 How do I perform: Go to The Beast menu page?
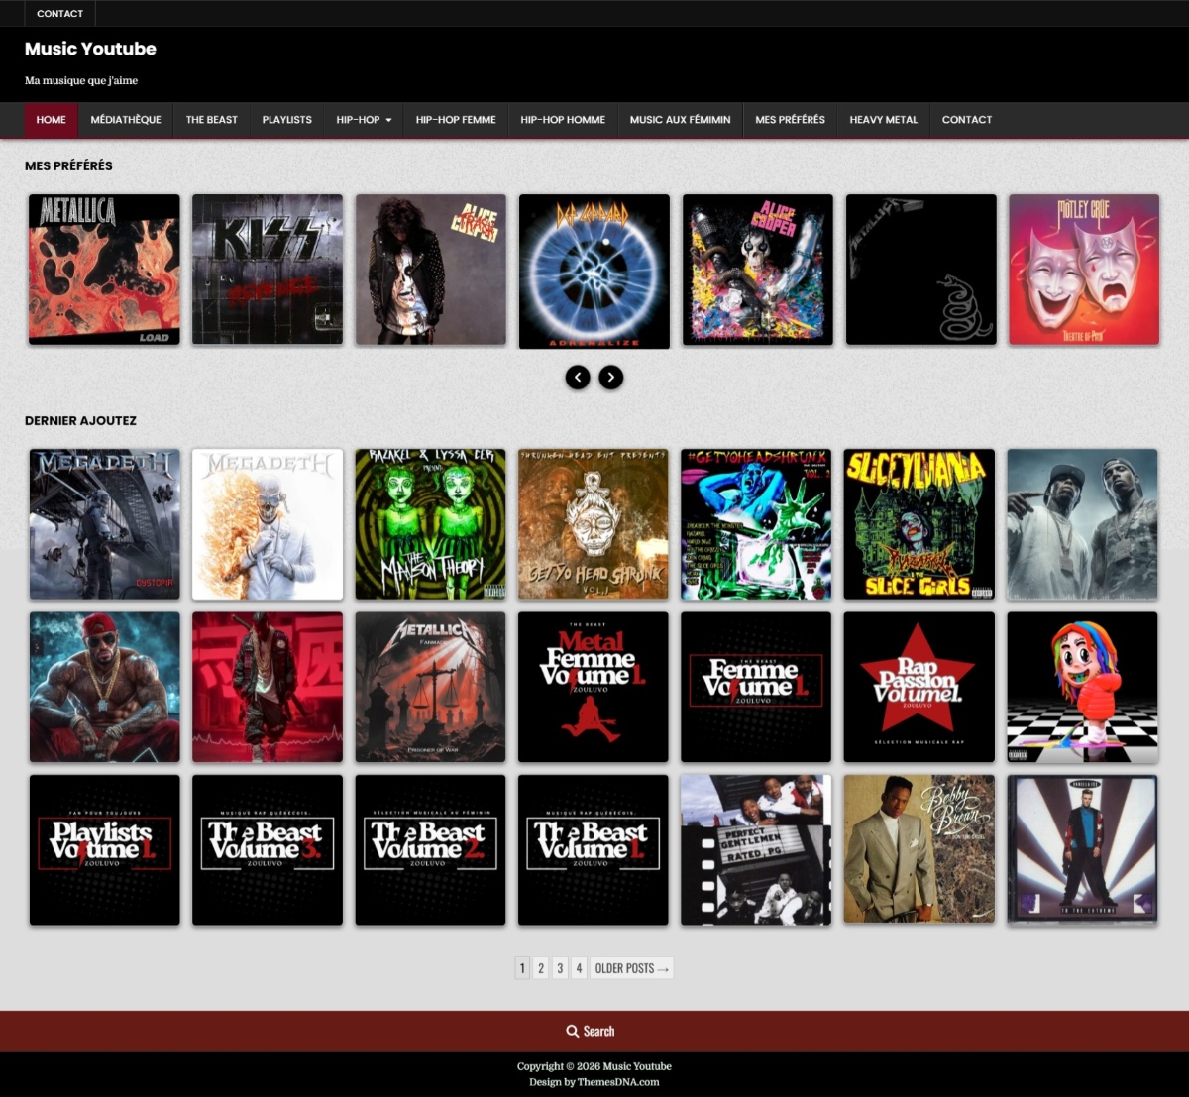212,120
